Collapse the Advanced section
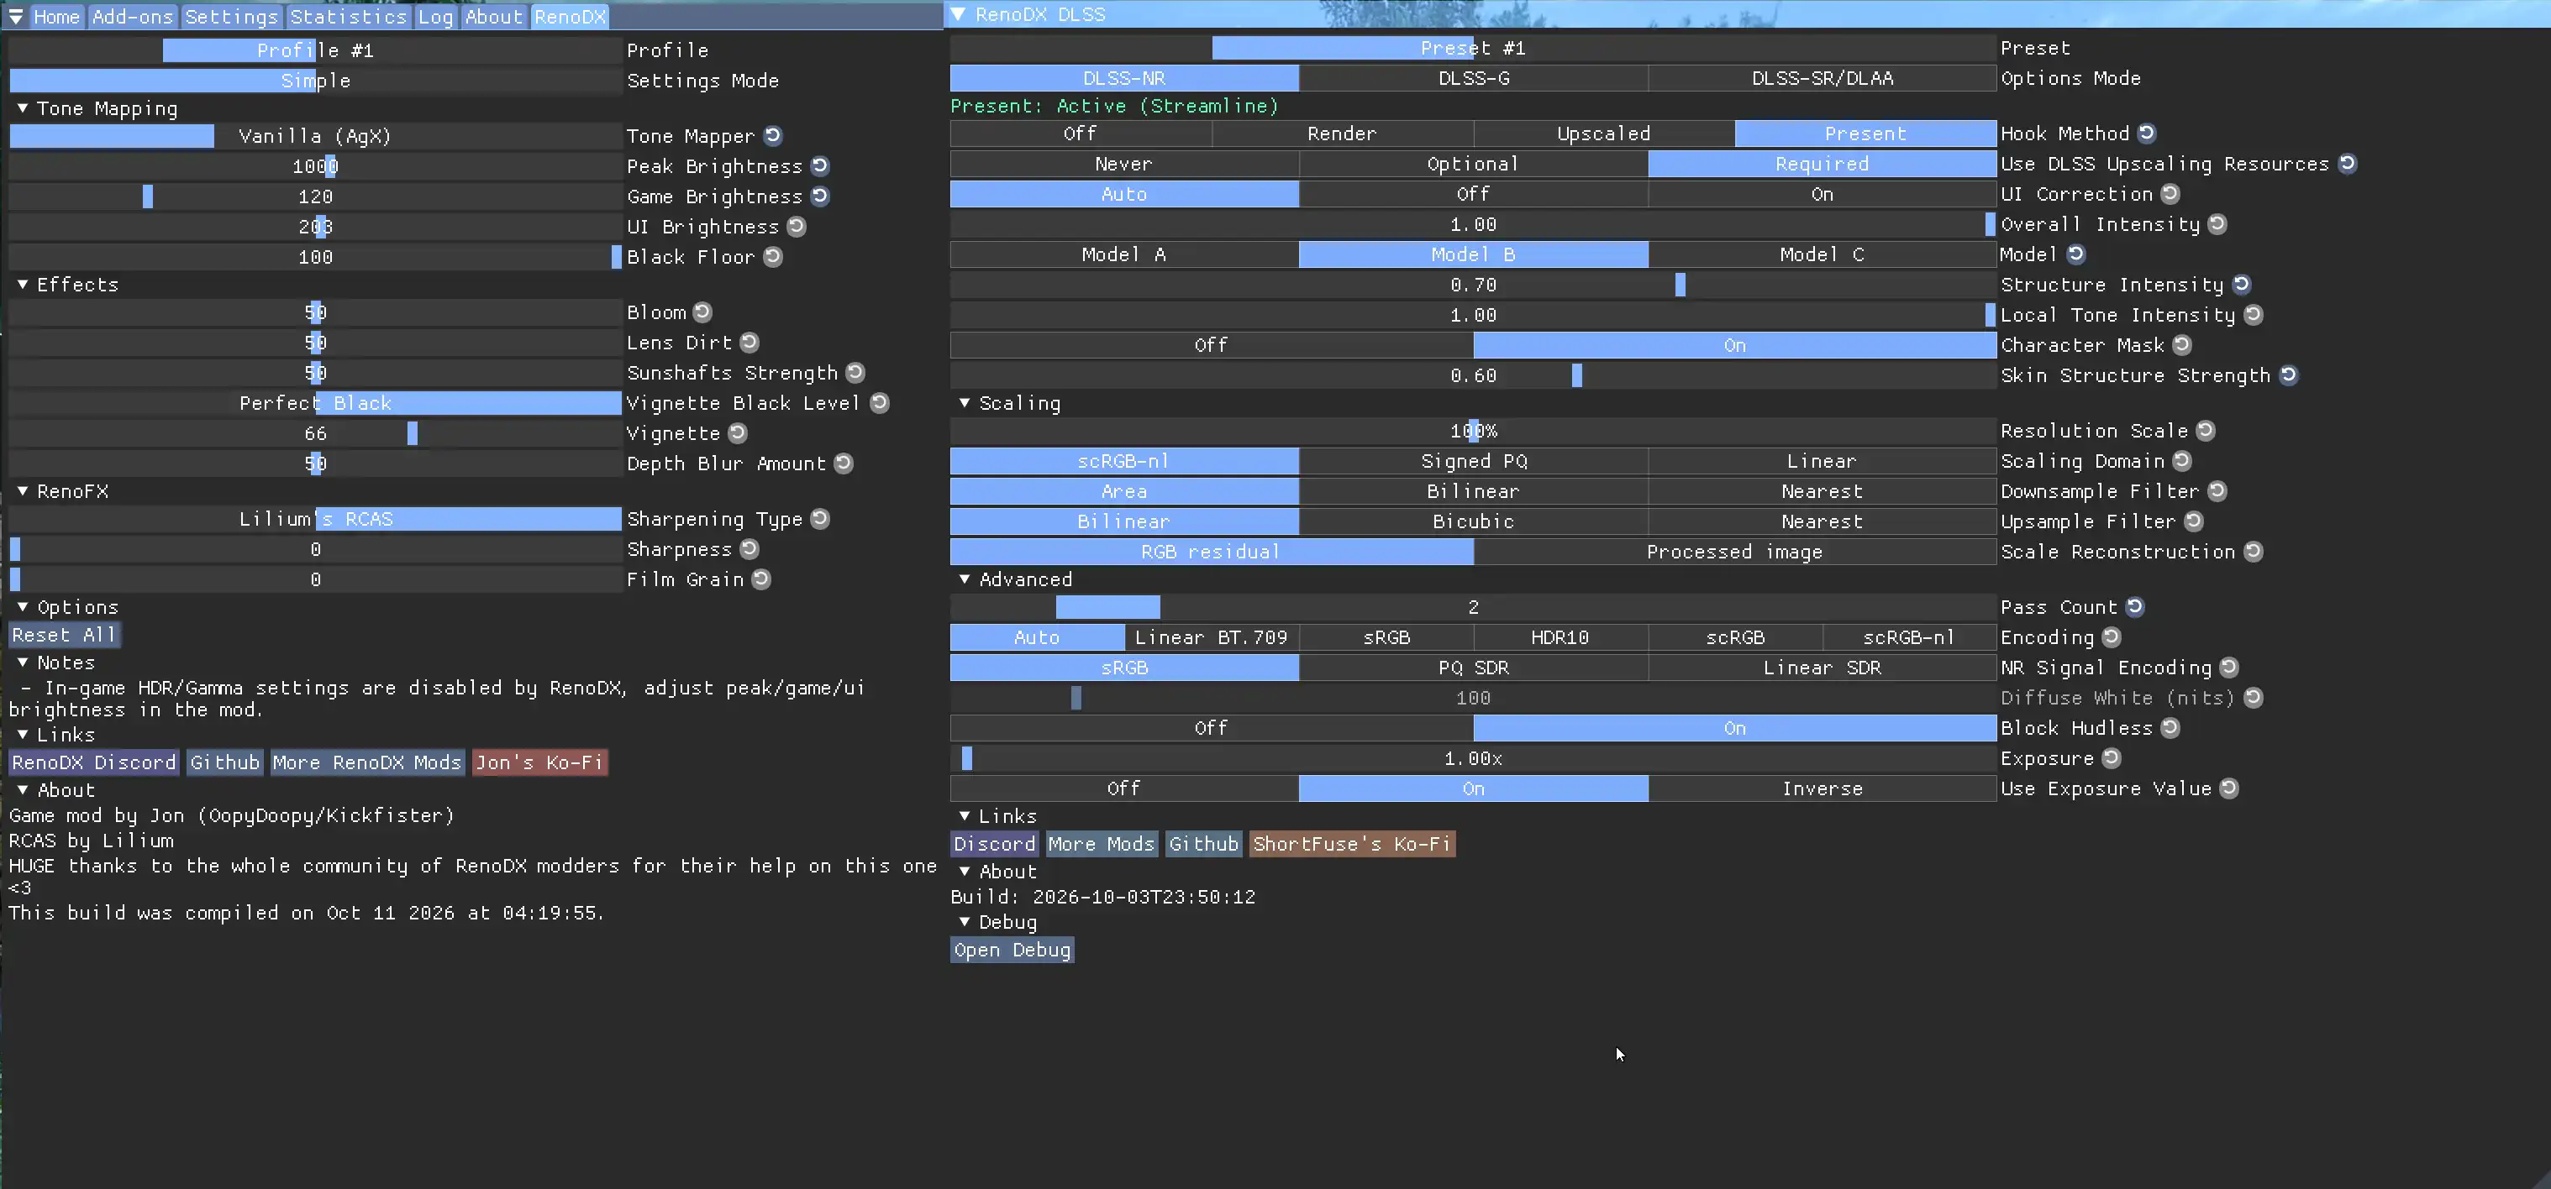This screenshot has height=1189, width=2551. [x=965, y=579]
